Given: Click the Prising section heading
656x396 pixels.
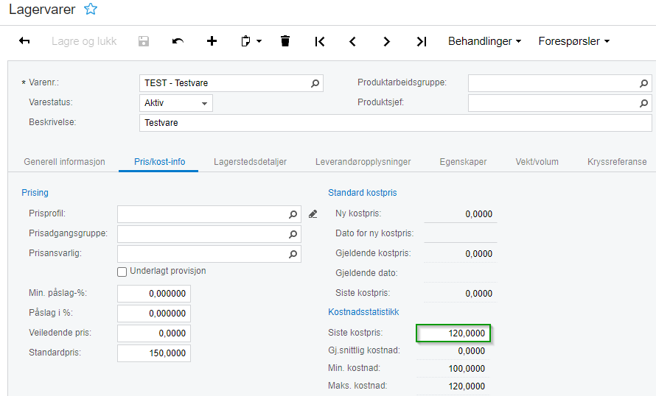Looking at the screenshot, I should click(35, 193).
